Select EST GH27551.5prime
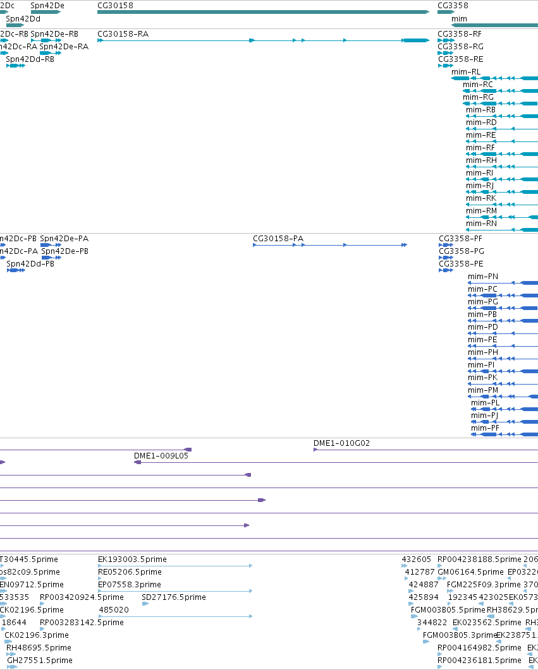Image resolution: width=538 pixels, height=670 pixels. pos(40,660)
